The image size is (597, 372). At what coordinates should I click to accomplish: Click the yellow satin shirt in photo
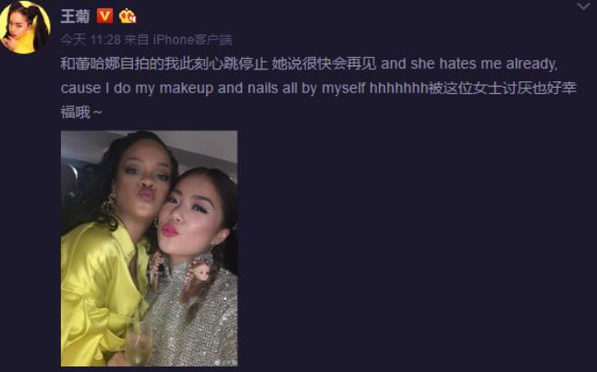click(x=102, y=289)
